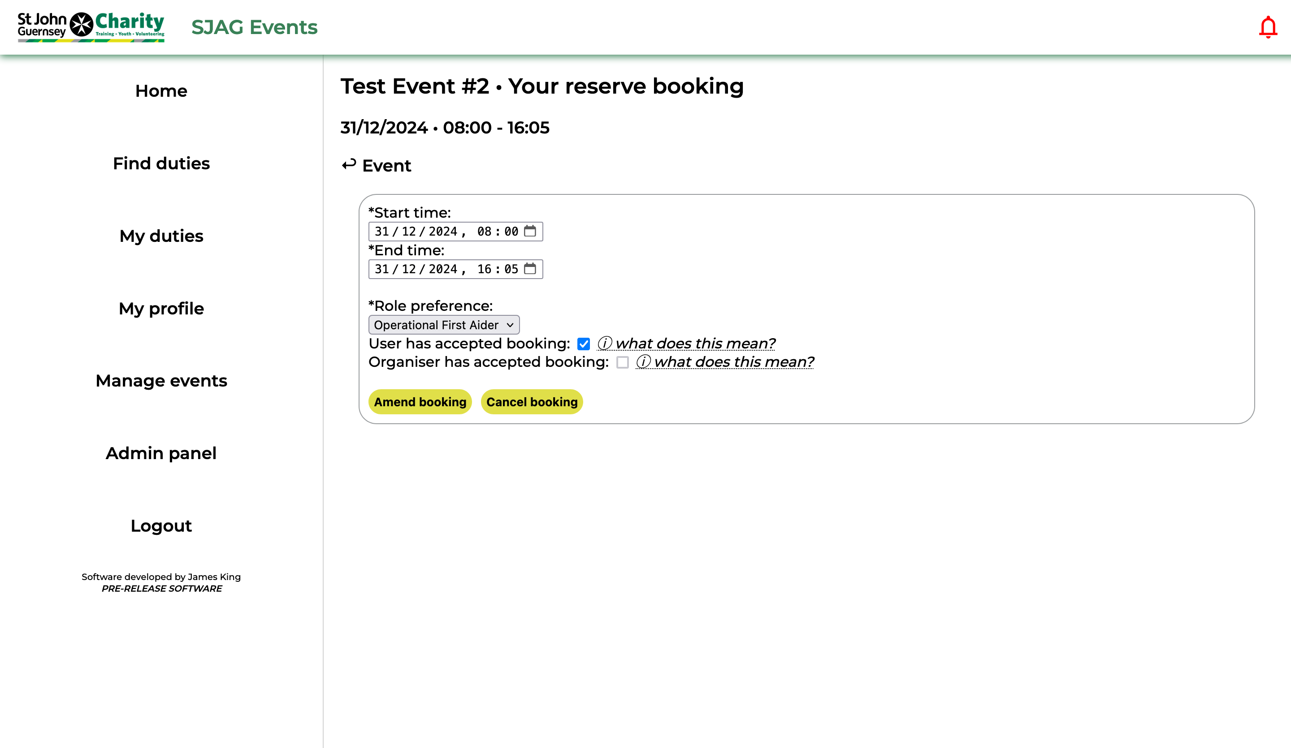Open the red notification bell
The image size is (1291, 748).
coord(1267,27)
